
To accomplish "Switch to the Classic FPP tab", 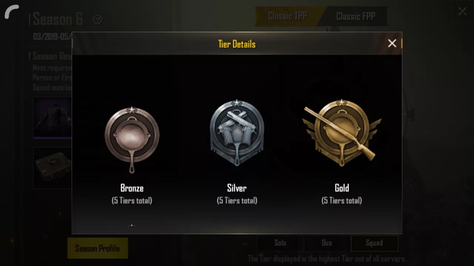I will 355,16.
